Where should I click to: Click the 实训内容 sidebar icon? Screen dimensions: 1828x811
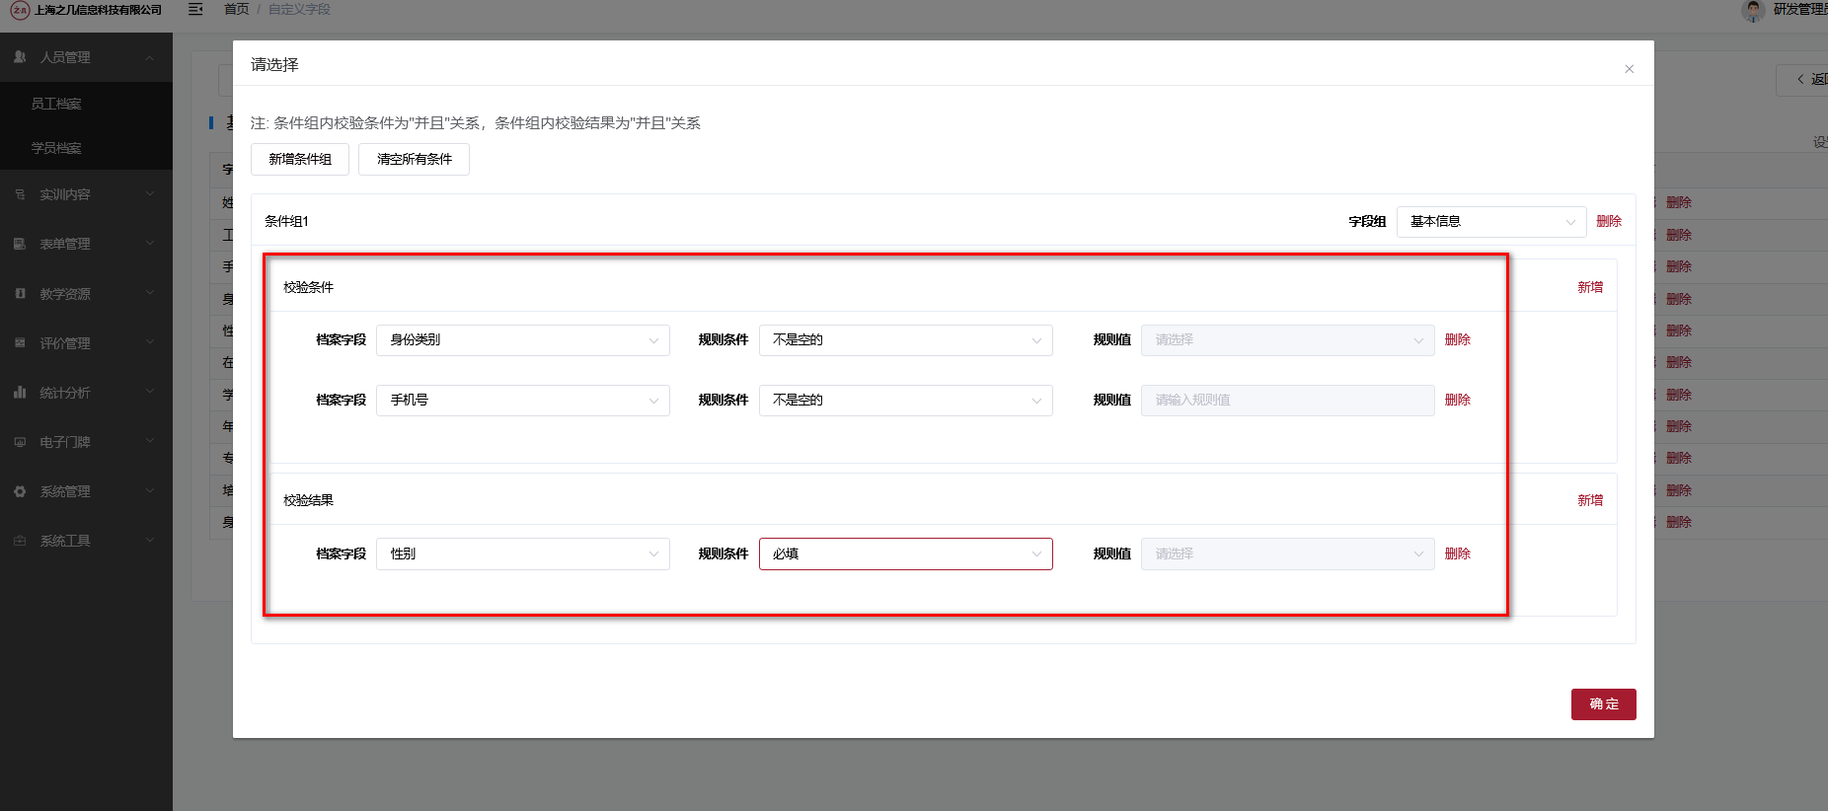coord(20,194)
